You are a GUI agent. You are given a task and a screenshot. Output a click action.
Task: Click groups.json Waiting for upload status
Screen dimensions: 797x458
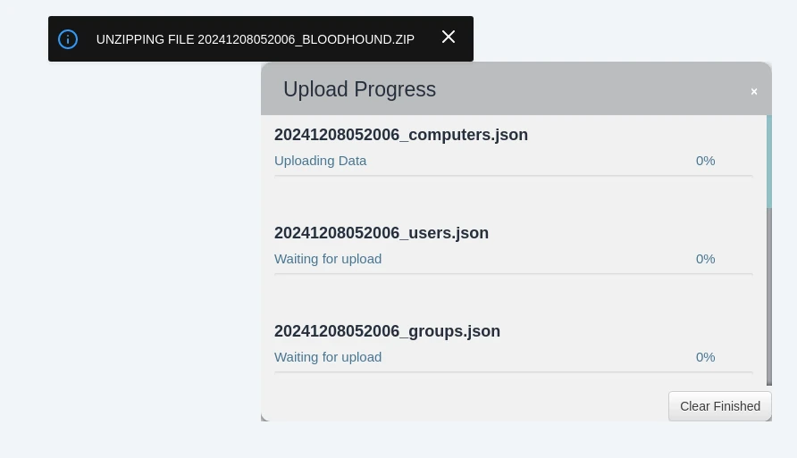328,357
